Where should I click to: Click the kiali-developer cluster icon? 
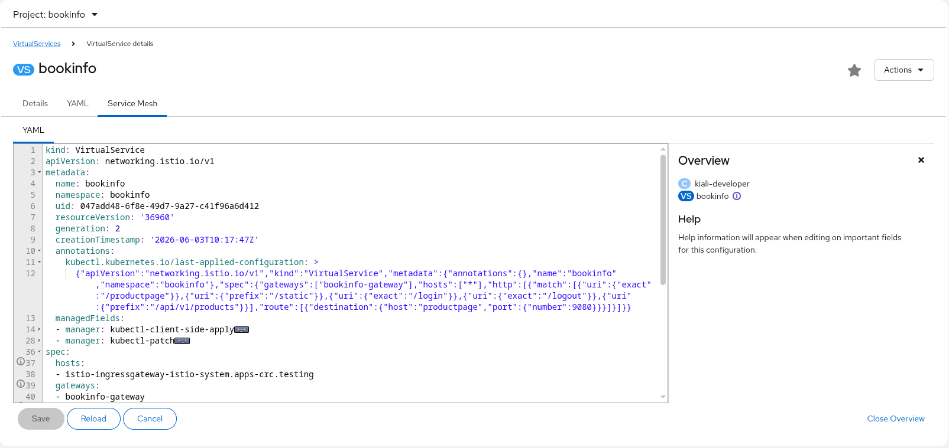685,184
